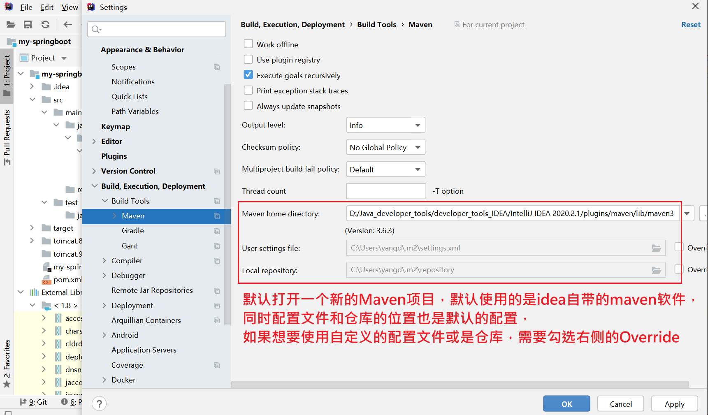Click the Apply button
This screenshot has width=708, height=415.
[x=675, y=403]
